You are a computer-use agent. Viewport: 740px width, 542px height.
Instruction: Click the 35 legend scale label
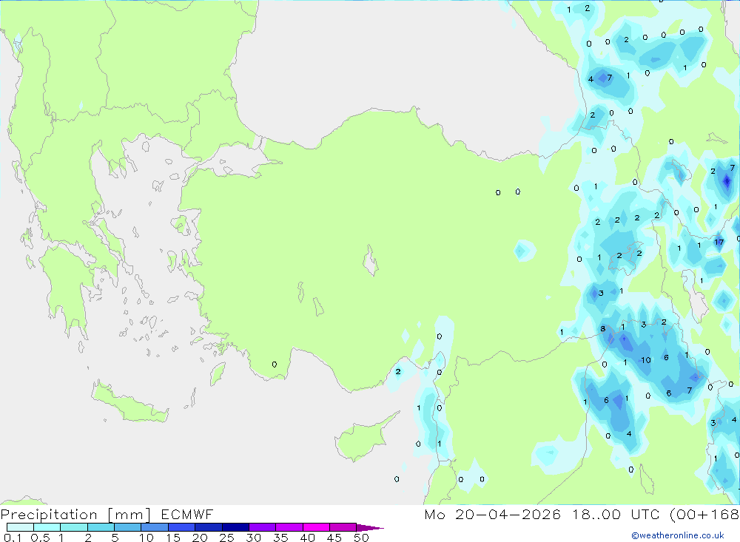click(280, 538)
